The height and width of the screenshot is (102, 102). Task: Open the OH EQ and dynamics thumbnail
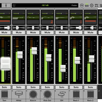[62, 17]
